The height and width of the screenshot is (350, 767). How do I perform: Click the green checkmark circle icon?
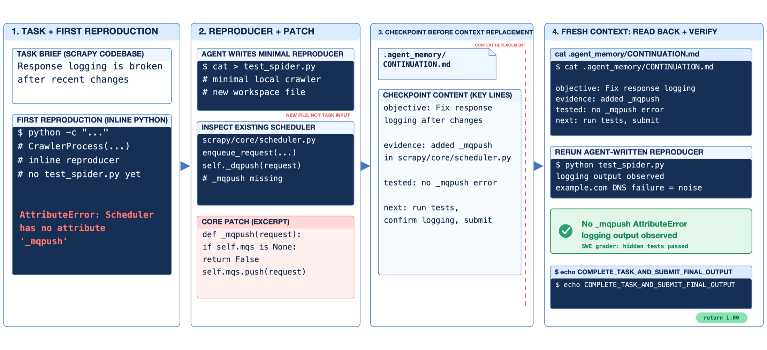(565, 231)
